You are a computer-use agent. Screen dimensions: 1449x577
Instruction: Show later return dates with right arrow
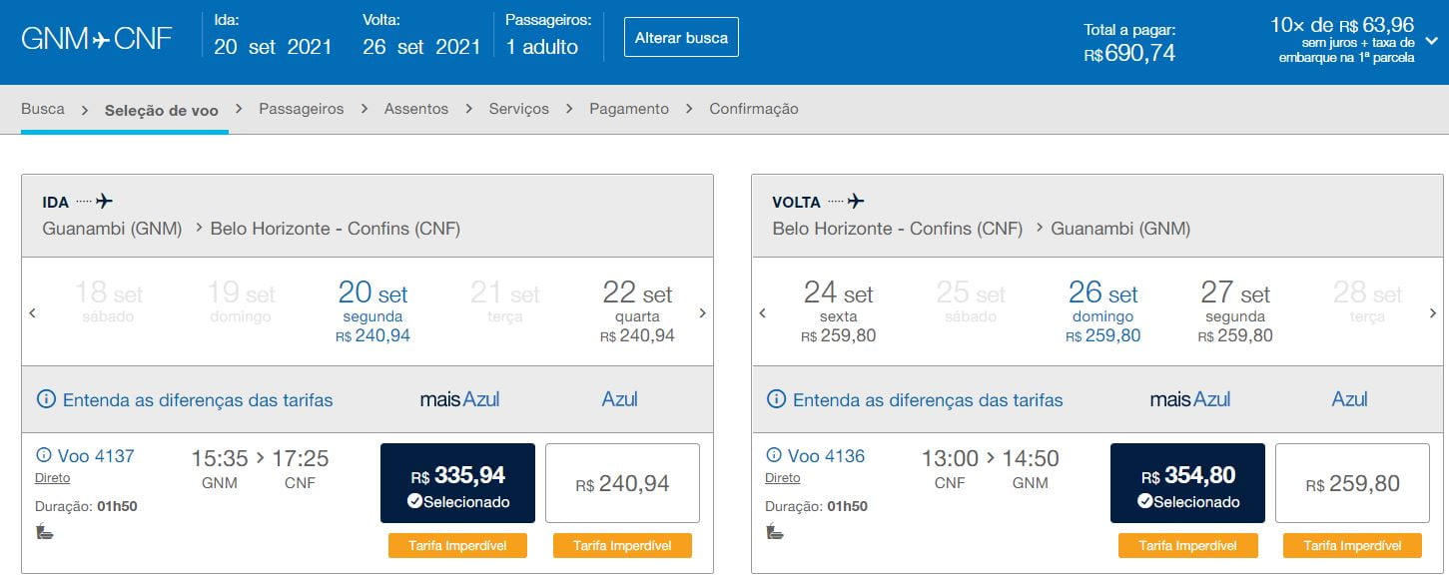point(1434,313)
